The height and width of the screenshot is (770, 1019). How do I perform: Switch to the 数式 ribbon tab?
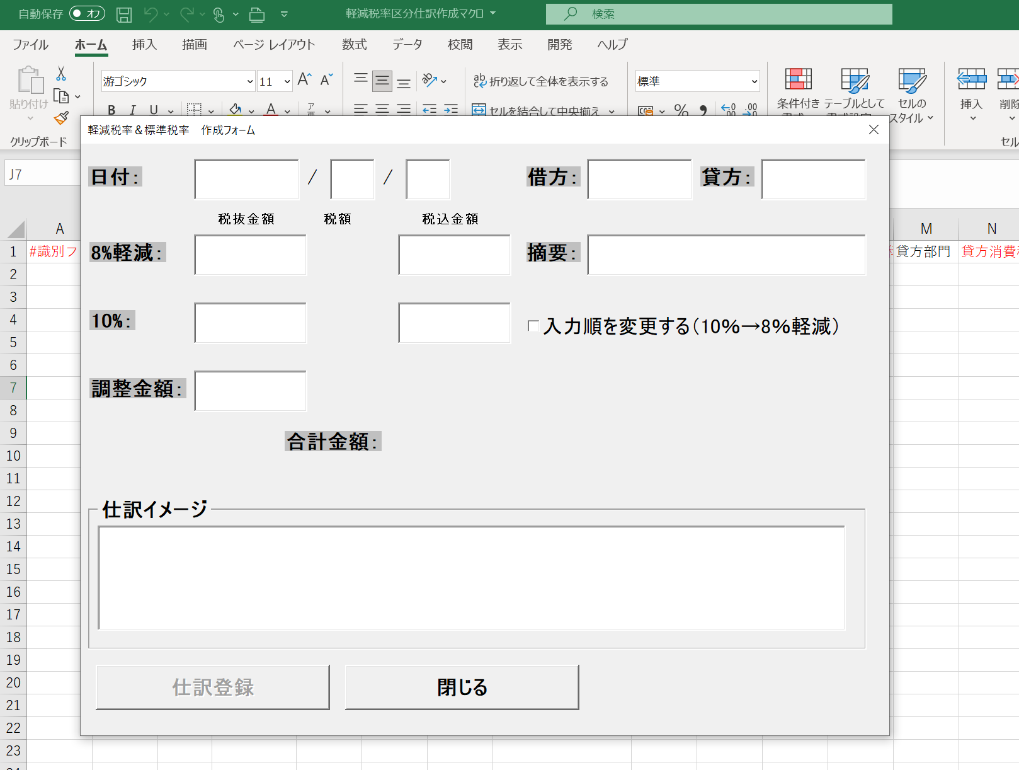click(354, 45)
